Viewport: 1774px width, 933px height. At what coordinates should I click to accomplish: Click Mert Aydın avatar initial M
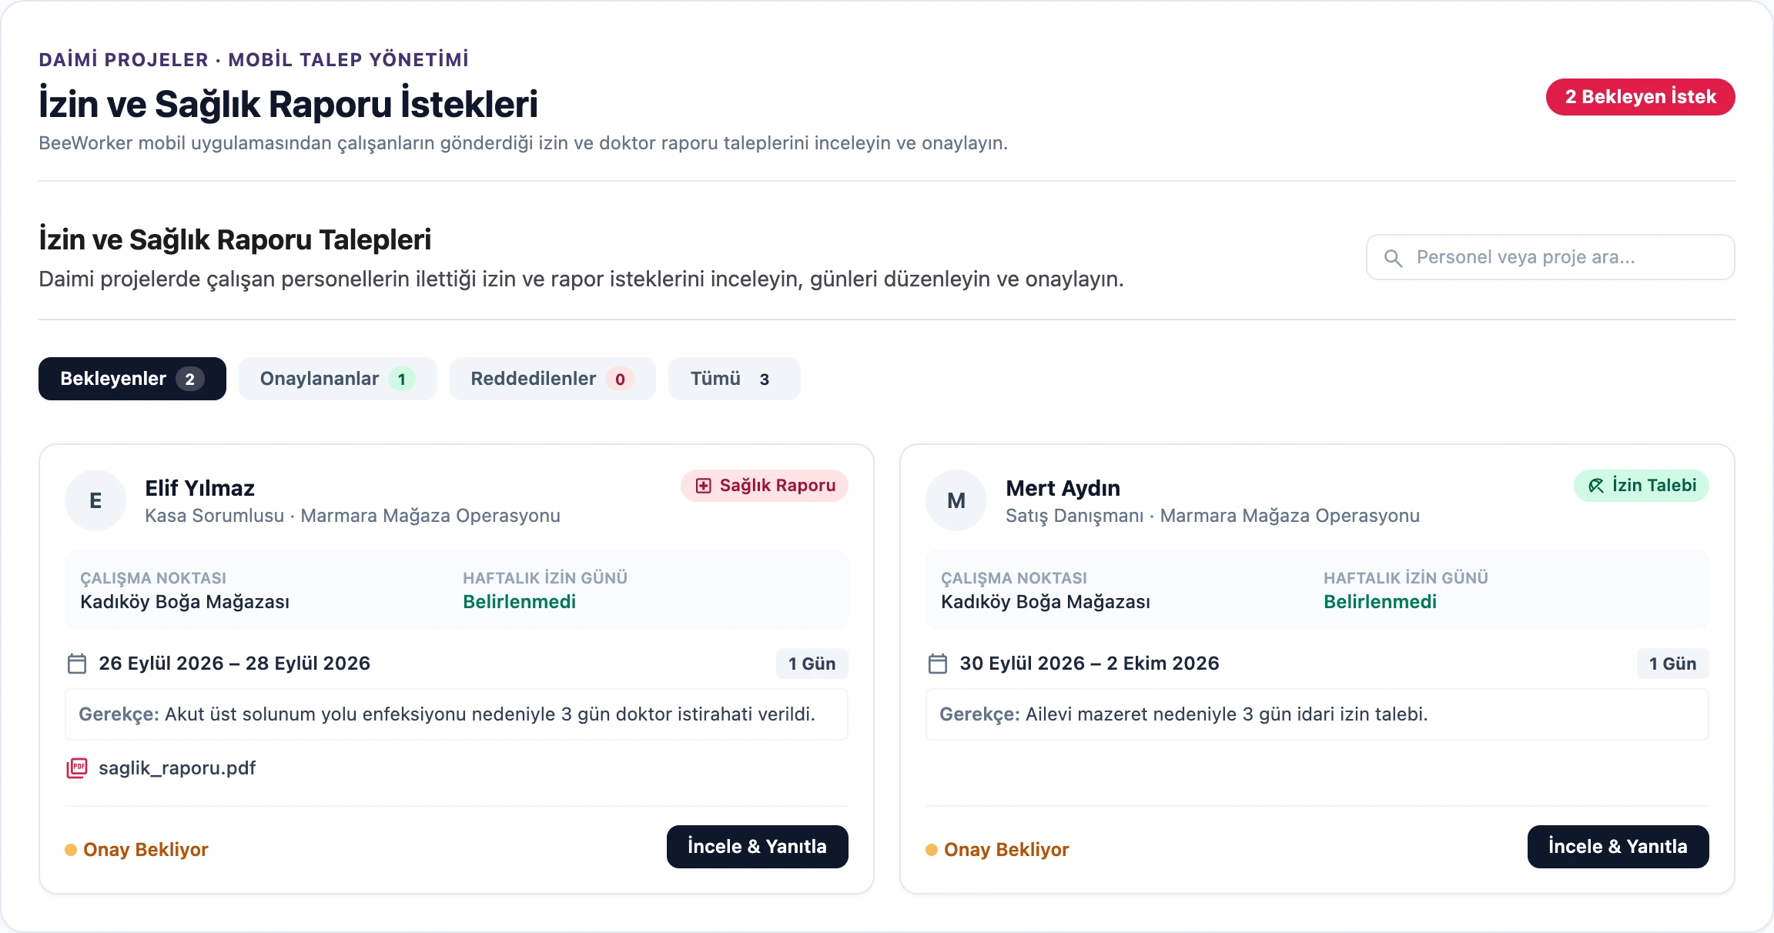[956, 500]
